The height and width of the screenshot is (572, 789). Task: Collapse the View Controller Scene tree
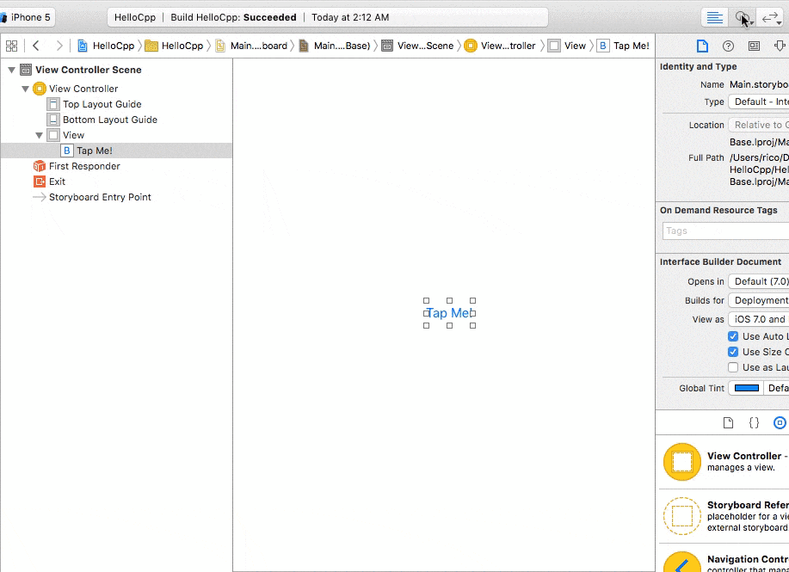click(x=10, y=70)
